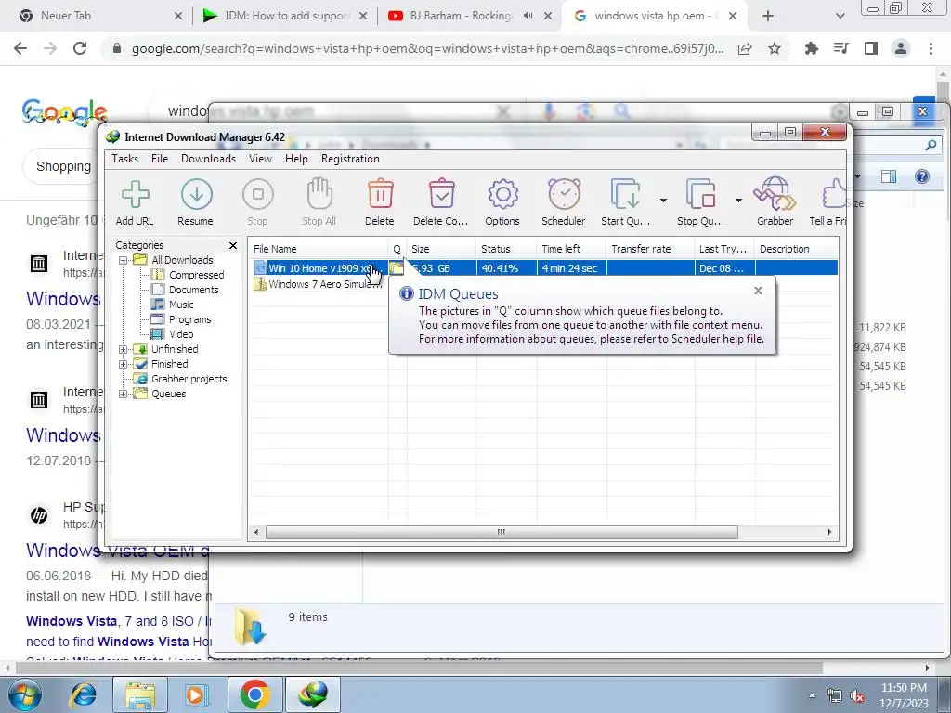Select the All Downloads folder
The width and height of the screenshot is (951, 713).
(182, 260)
